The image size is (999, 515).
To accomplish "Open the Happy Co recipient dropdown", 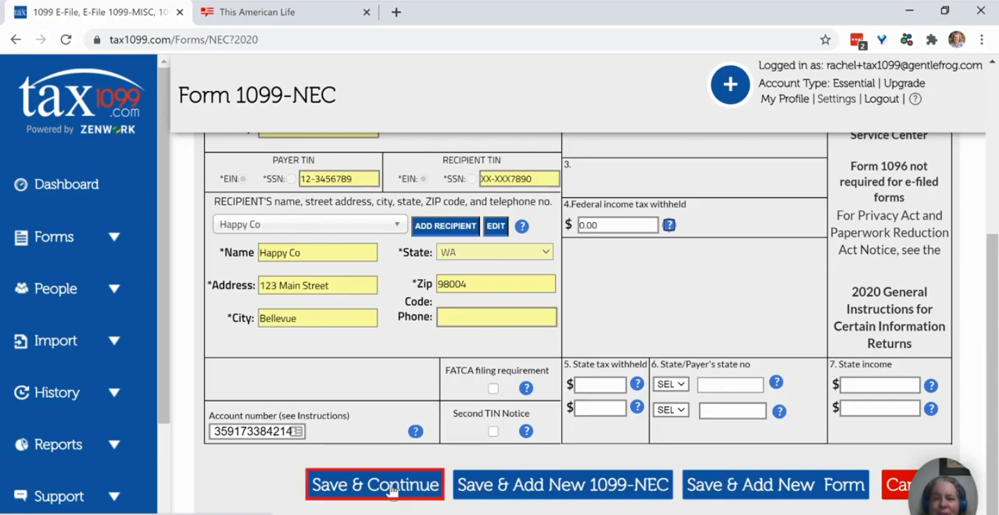I will [310, 225].
